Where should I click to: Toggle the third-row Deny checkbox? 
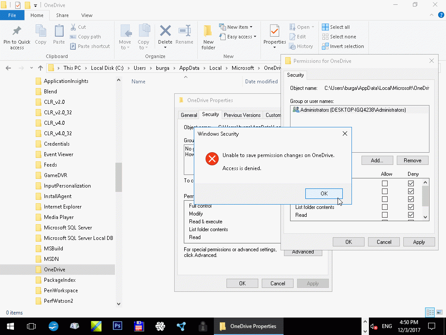(x=411, y=199)
